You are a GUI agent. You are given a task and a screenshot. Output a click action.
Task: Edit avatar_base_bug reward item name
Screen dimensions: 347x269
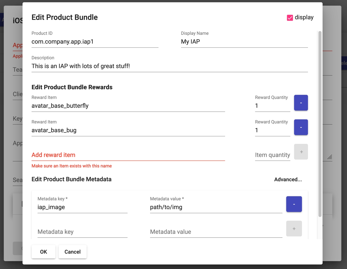(128, 130)
